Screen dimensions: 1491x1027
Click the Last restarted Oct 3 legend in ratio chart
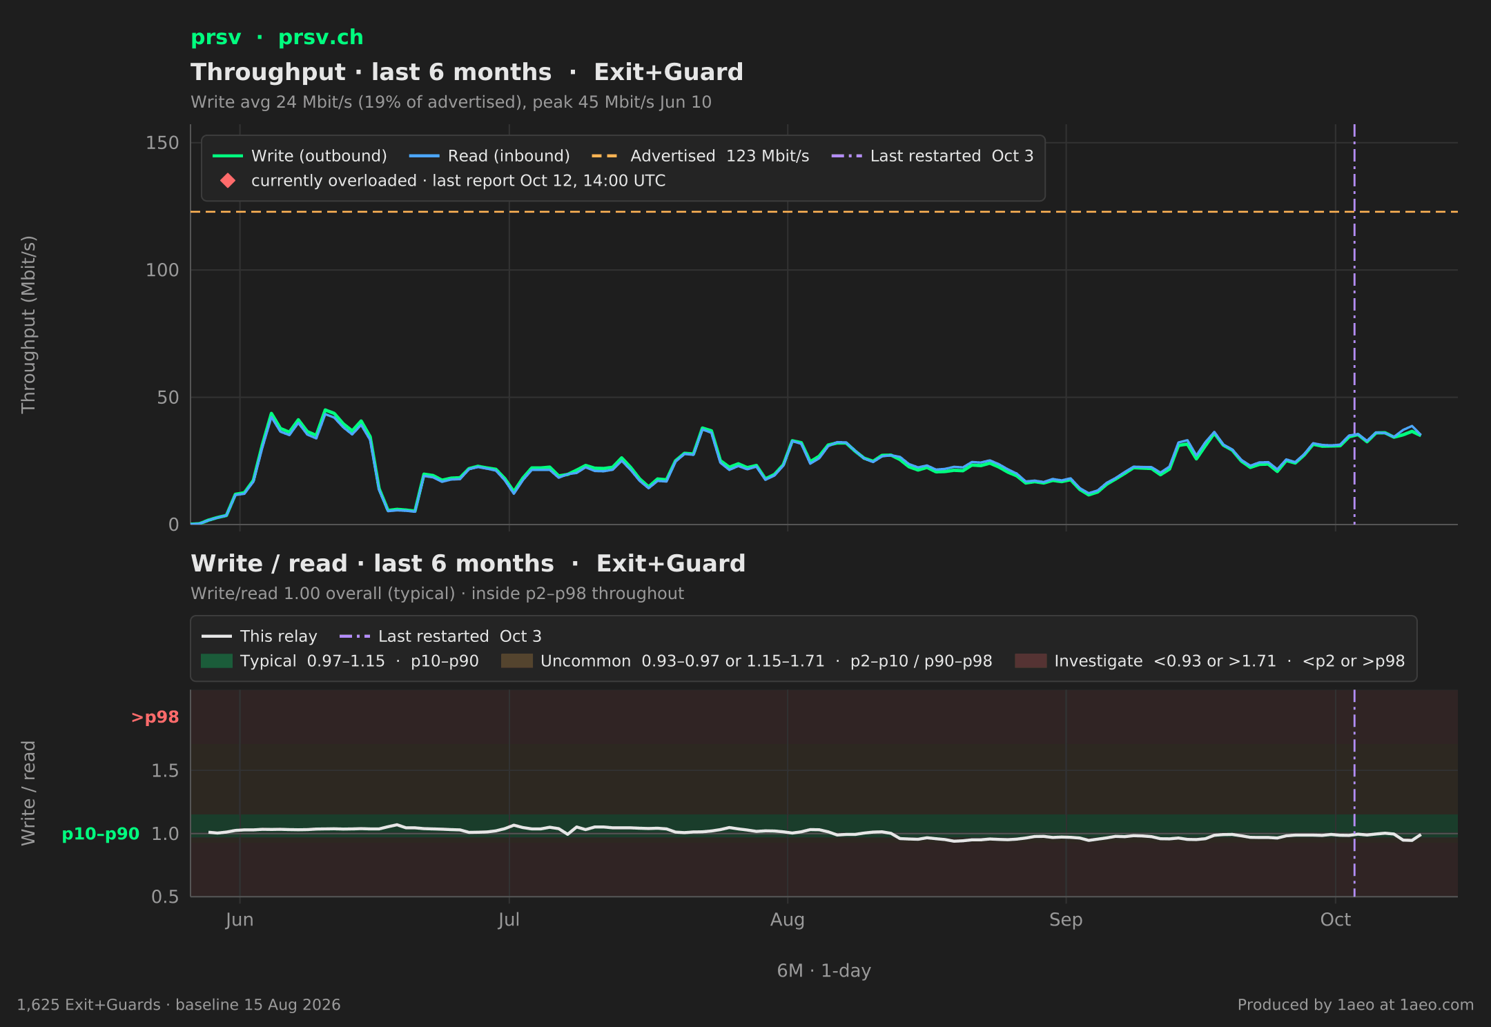pyautogui.click(x=440, y=636)
